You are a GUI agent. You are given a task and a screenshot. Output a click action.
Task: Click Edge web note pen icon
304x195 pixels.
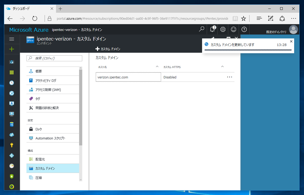coord(271,18)
